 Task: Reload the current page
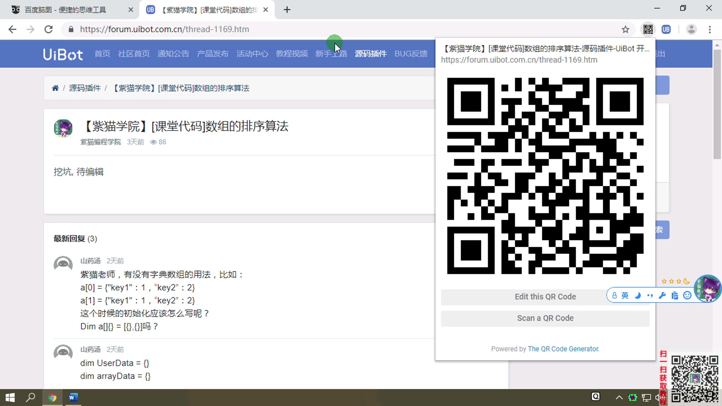pyautogui.click(x=49, y=29)
